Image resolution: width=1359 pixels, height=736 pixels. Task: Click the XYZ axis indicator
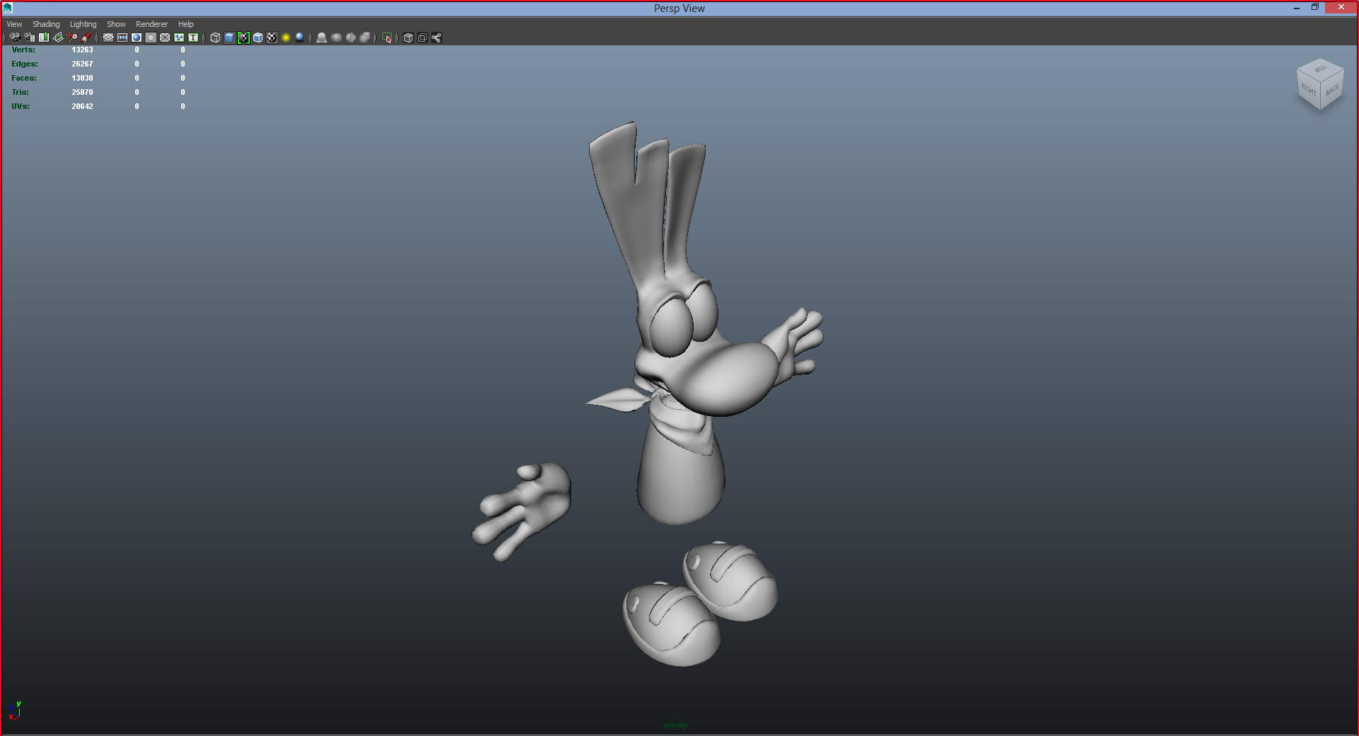pos(14,711)
